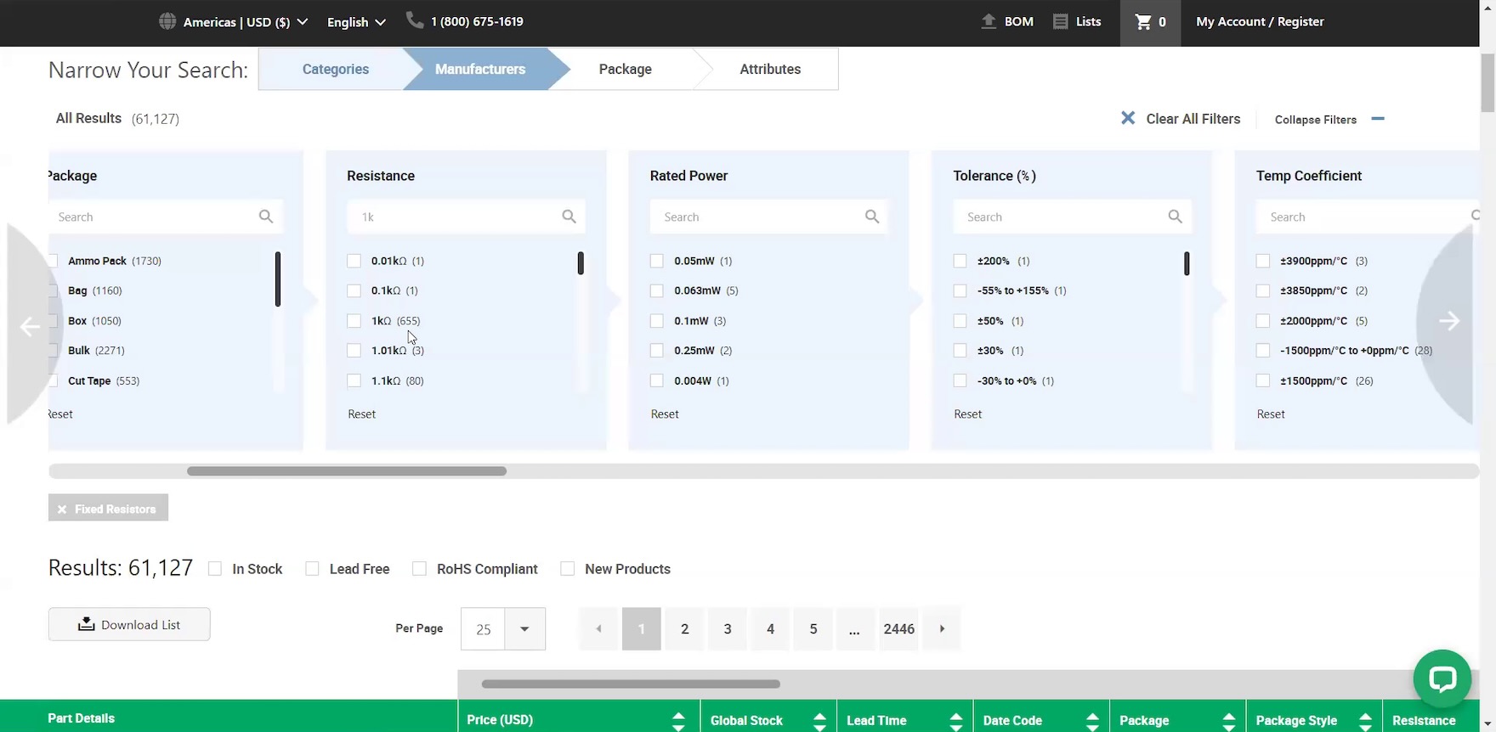
Task: Click the BOM upload icon
Action: [x=989, y=22]
